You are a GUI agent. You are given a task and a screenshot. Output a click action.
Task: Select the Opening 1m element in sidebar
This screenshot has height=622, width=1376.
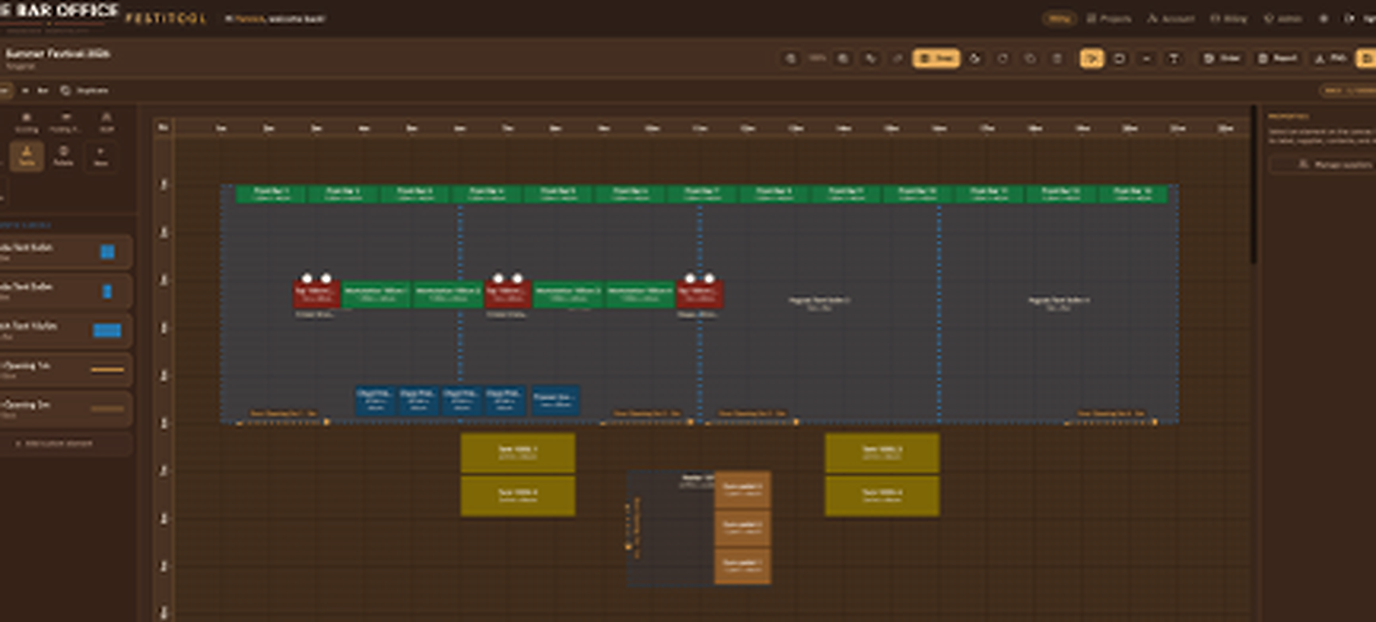tap(64, 369)
